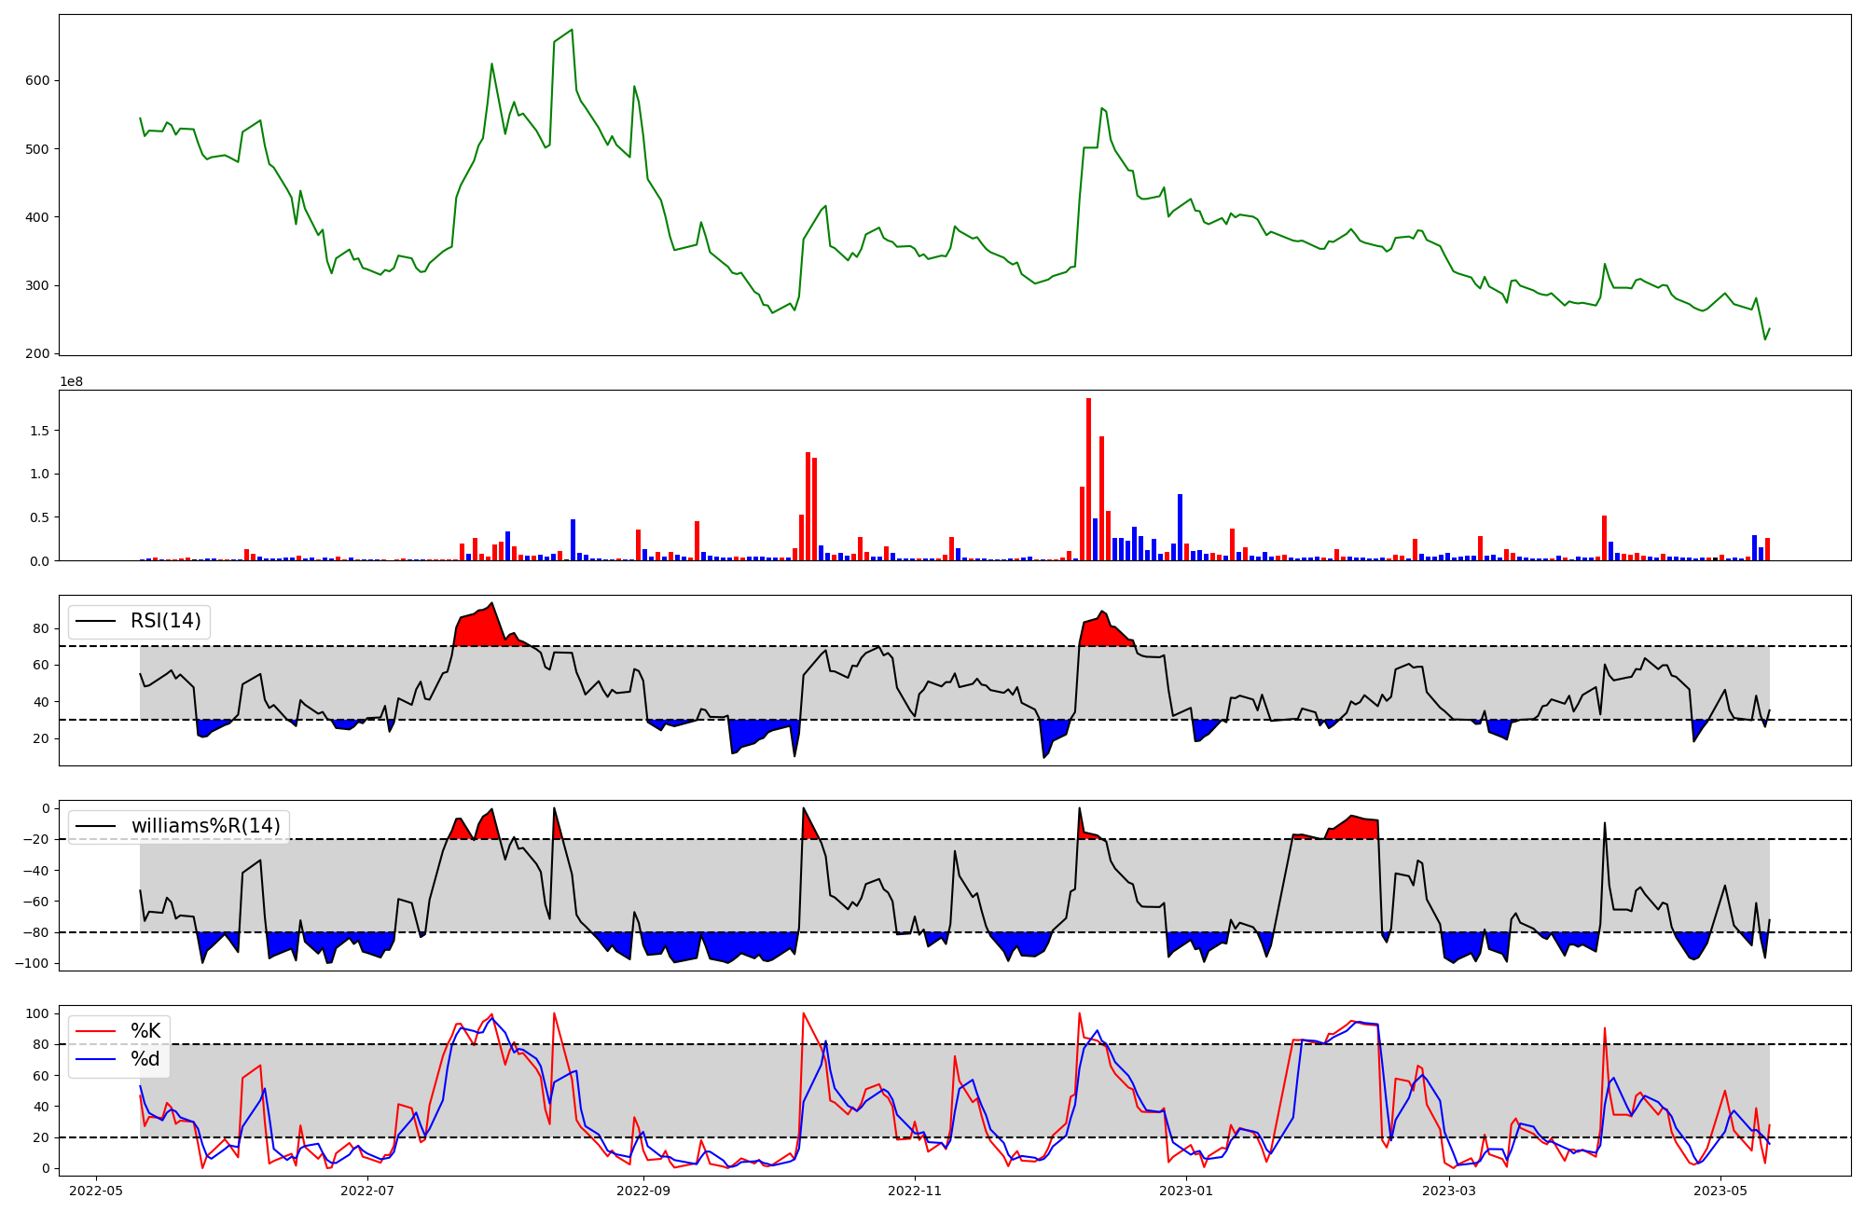Click the %K legend entry
The height and width of the screenshot is (1212, 1865).
point(145,1031)
